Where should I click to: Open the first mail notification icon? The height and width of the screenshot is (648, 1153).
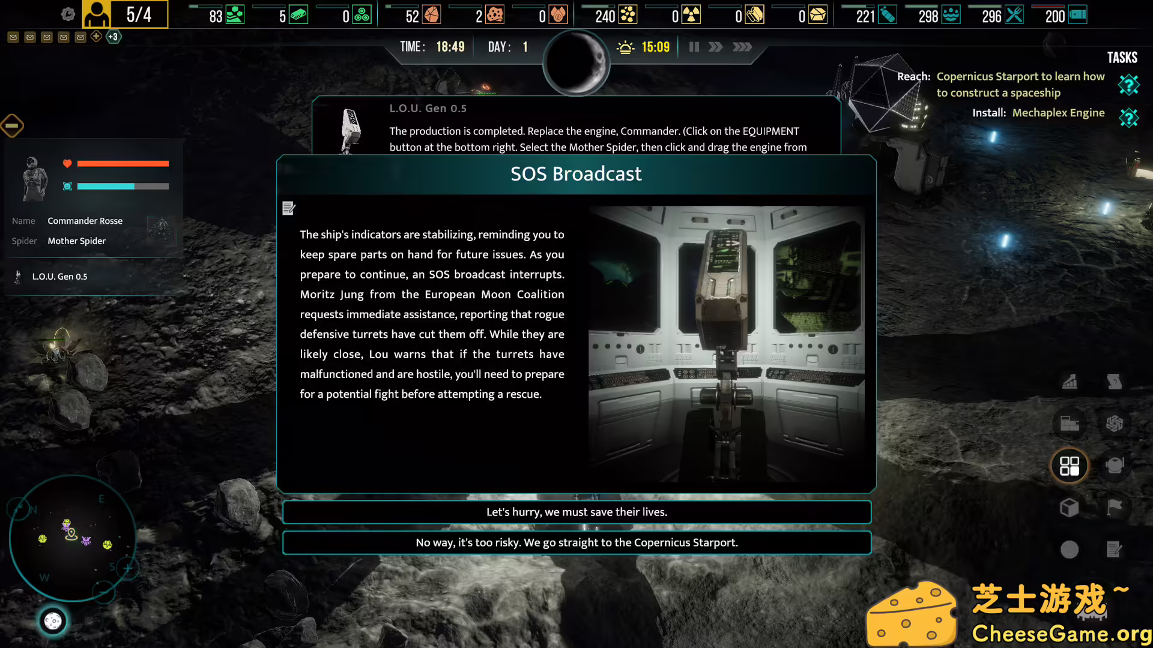tap(13, 37)
